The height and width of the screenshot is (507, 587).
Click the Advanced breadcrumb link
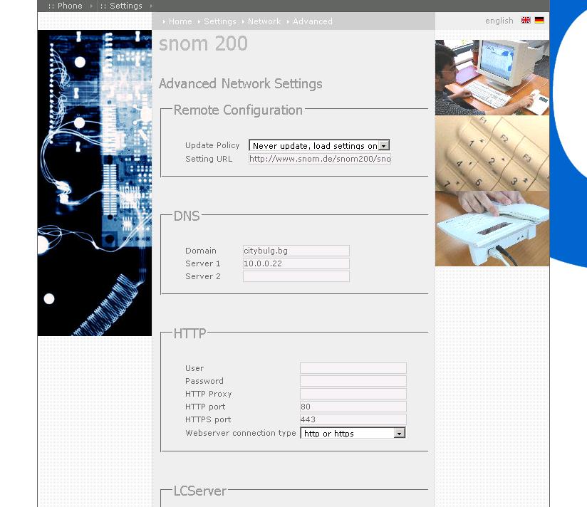coord(313,21)
